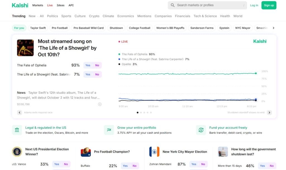The image size is (286, 170).
Task: Click the search magnifier icon
Action: pos(173,5)
